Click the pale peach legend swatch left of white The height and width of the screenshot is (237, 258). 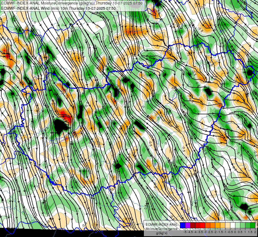[228, 225]
